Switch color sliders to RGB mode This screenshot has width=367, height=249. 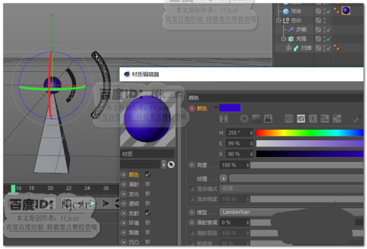point(289,118)
